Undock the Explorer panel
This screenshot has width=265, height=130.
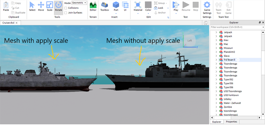point(260,23)
